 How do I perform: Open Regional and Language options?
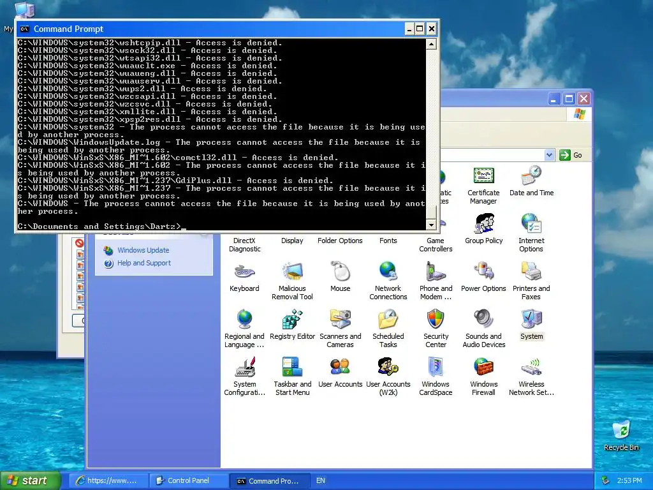[244, 320]
